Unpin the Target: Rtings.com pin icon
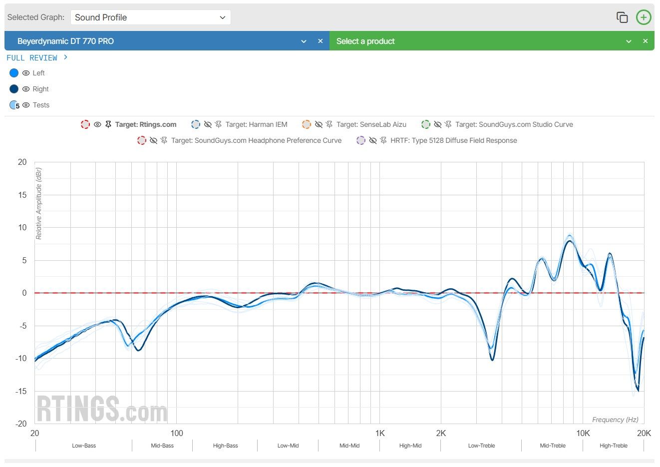Viewport: 660px width, 467px height. pos(108,124)
